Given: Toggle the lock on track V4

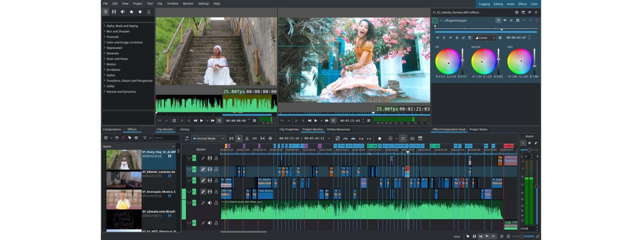Looking at the screenshot, I should point(216,158).
